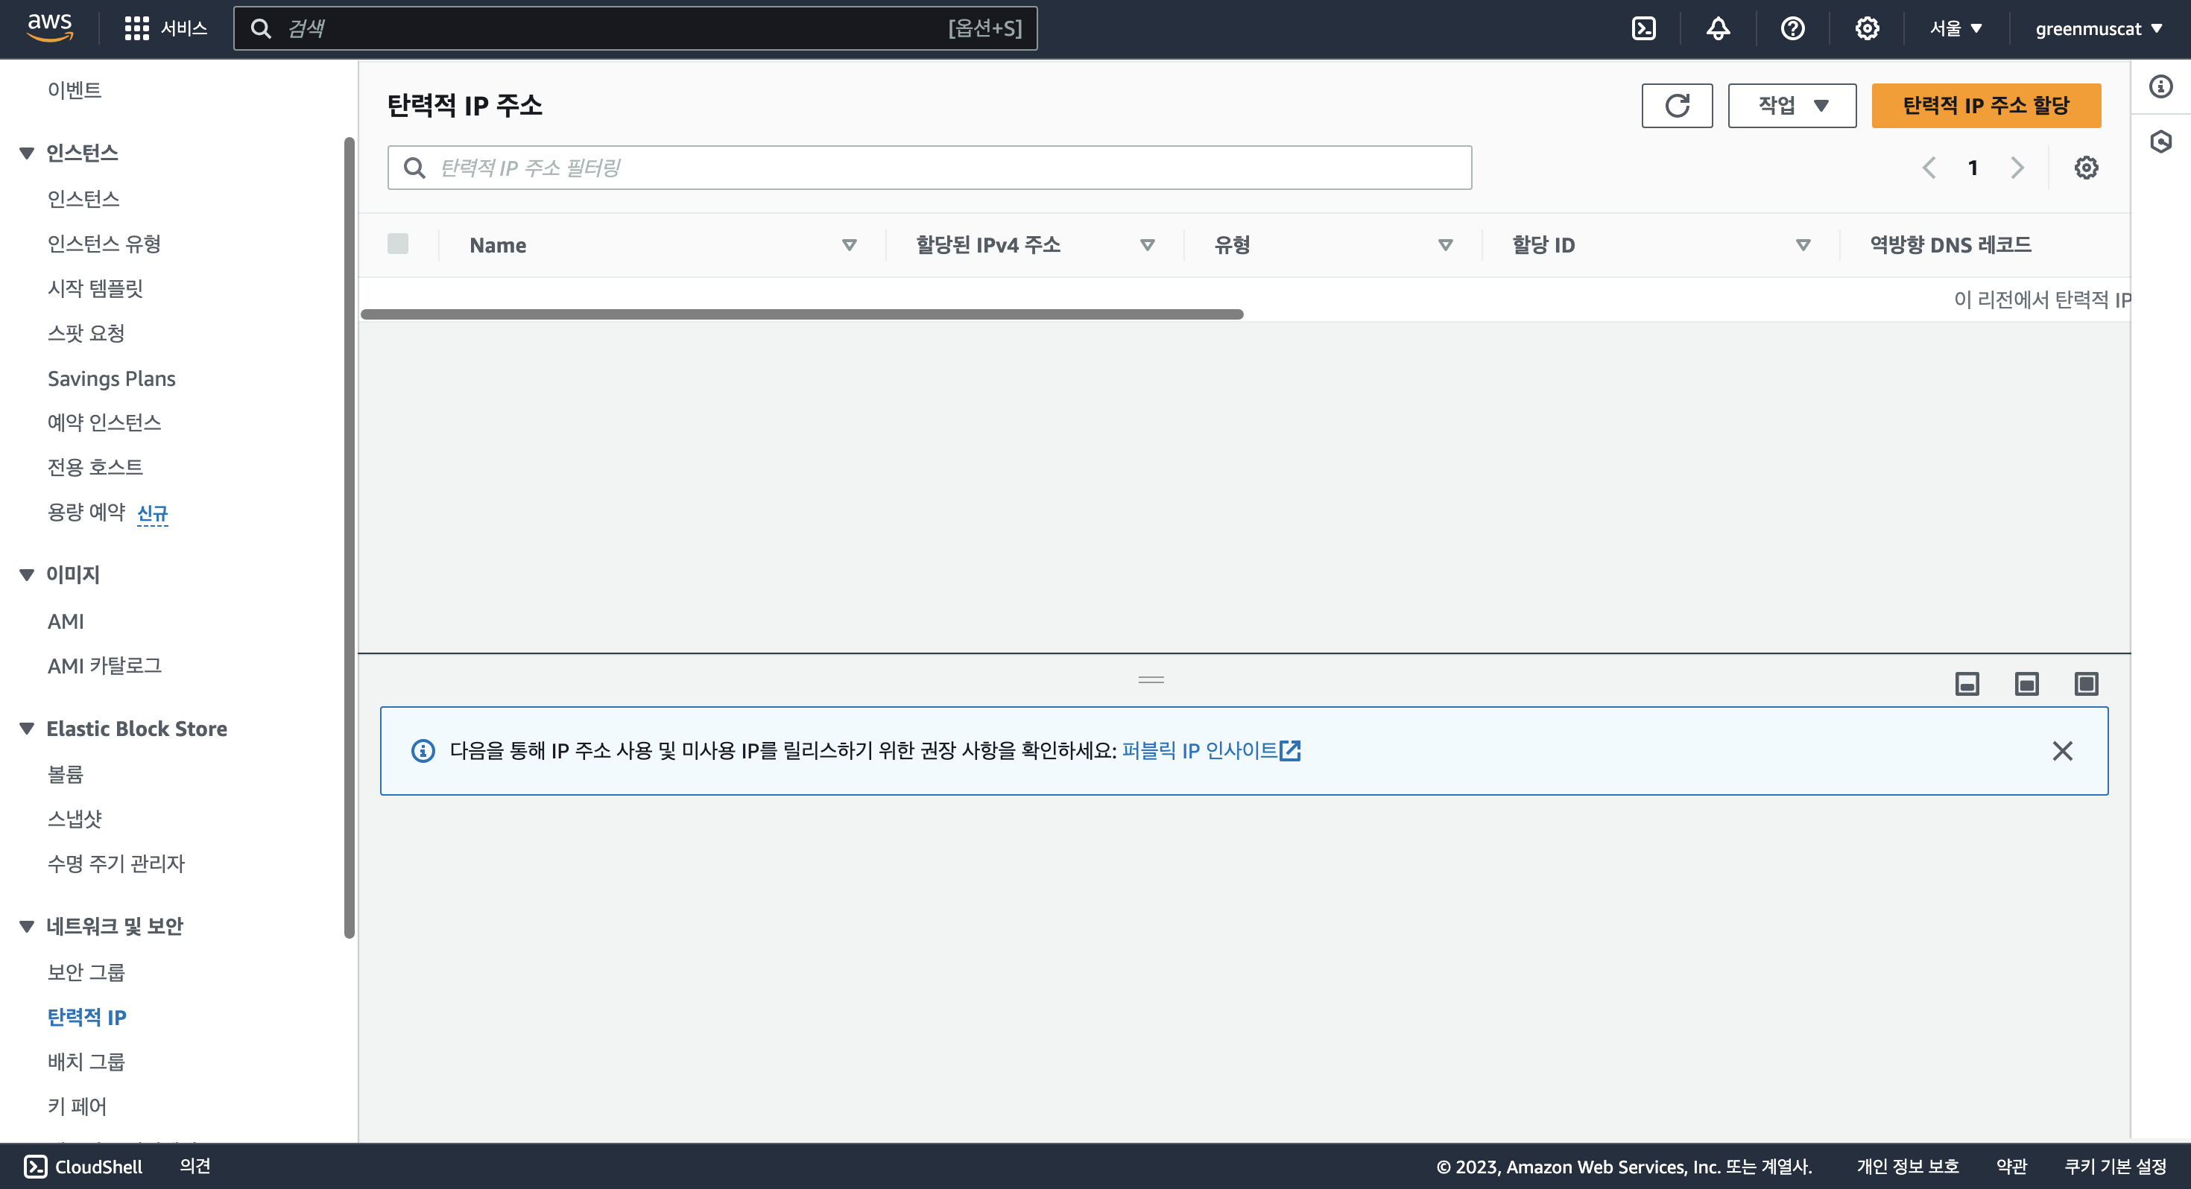The height and width of the screenshot is (1189, 2191).
Task: Open the notifications bell
Action: pyautogui.click(x=1718, y=29)
